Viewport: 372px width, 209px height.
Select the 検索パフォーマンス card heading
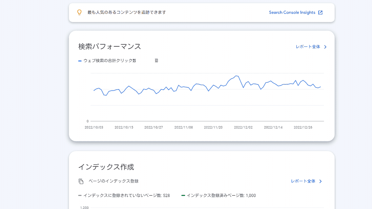110,46
